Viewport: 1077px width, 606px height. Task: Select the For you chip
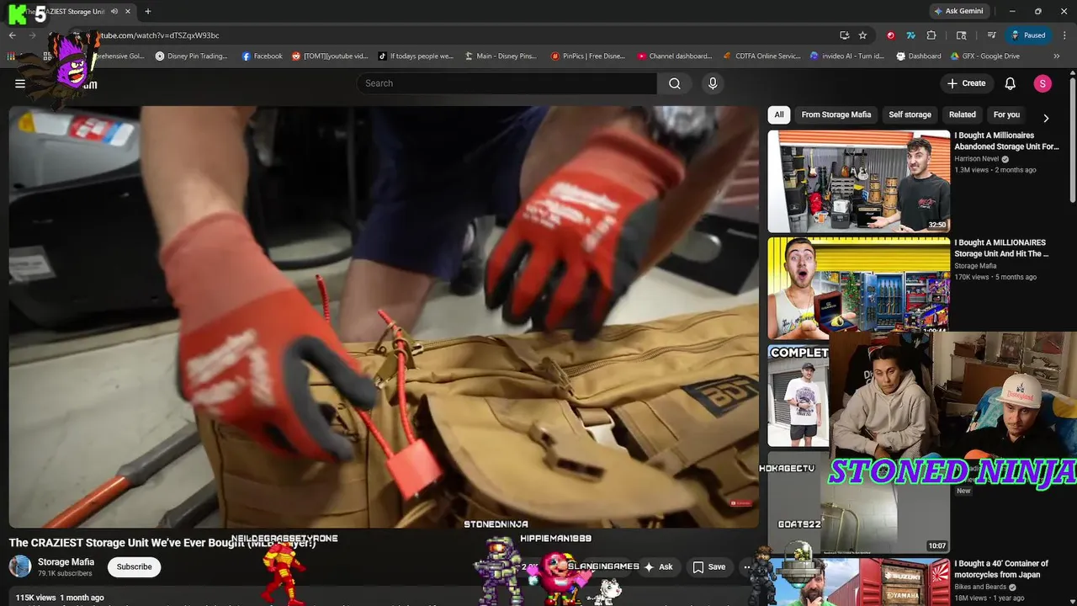(1006, 114)
